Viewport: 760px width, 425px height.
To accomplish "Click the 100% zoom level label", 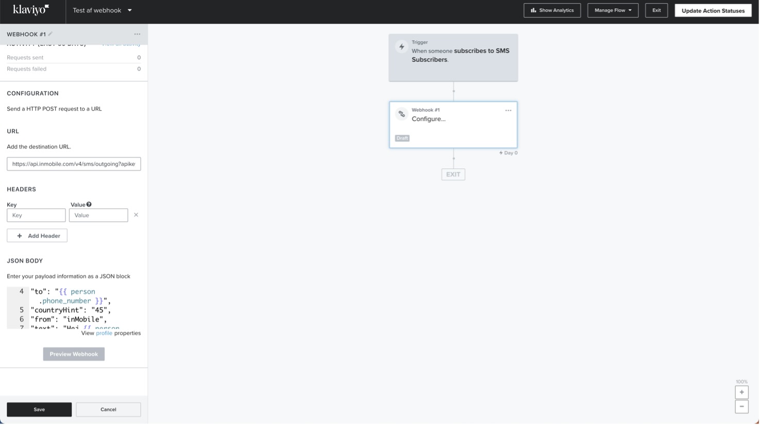I will coord(742,382).
